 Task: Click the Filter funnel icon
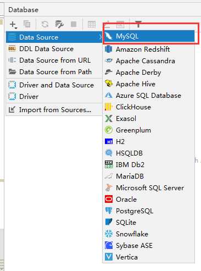coord(138,24)
